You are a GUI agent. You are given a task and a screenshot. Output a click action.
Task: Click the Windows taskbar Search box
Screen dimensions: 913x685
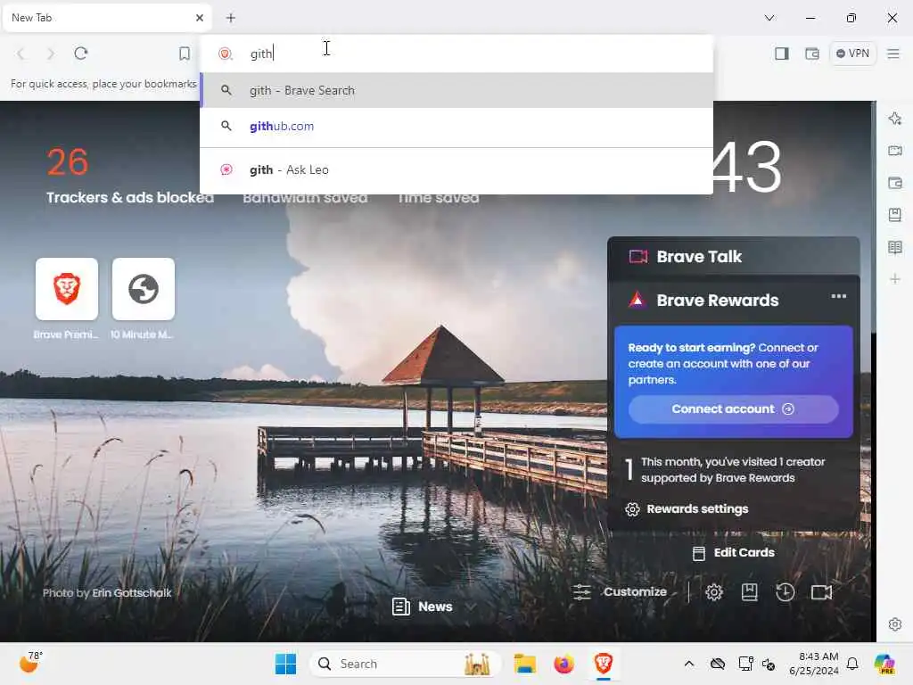coord(406,664)
